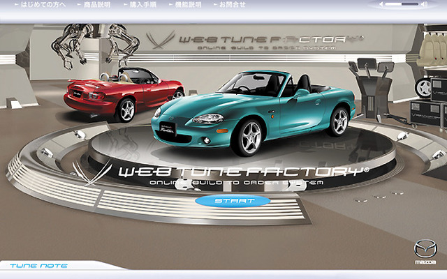Image resolution: width=447 pixels, height=279 pixels.
Task: Open the TUNE NOTE tab
Action: tap(39, 266)
